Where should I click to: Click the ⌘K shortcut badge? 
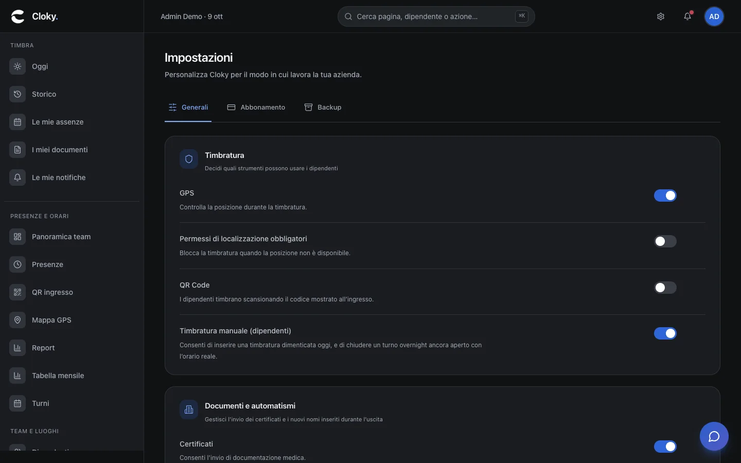(x=522, y=16)
